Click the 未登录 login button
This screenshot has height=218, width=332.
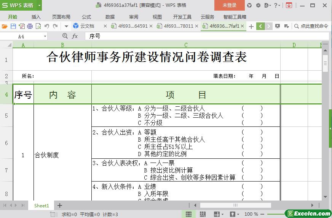[229, 5]
